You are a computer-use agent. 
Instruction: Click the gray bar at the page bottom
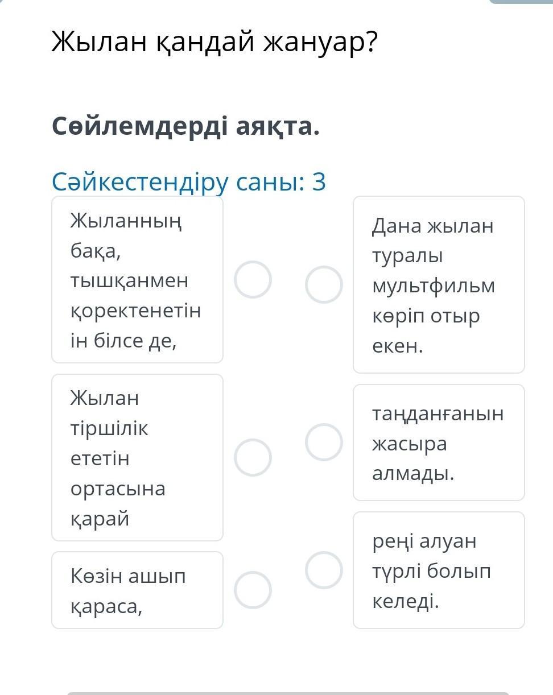pyautogui.click(x=288, y=693)
